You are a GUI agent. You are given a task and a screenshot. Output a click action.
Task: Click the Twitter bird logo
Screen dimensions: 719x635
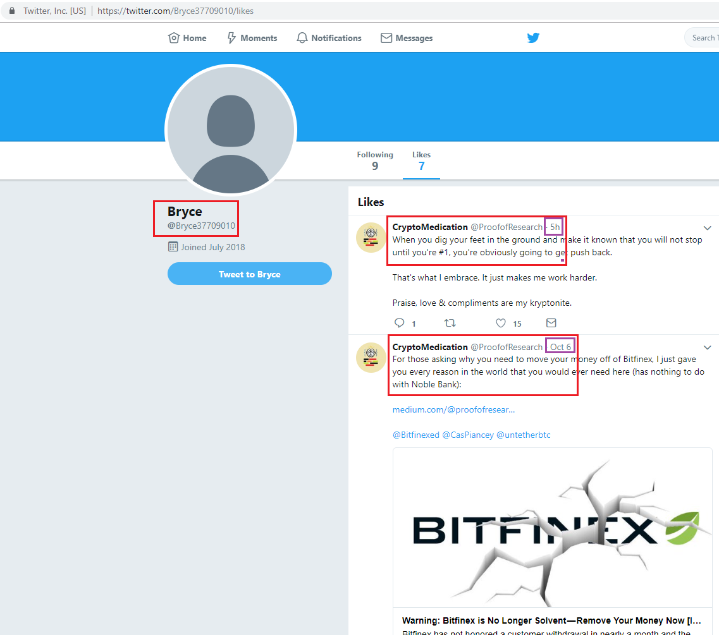click(533, 37)
